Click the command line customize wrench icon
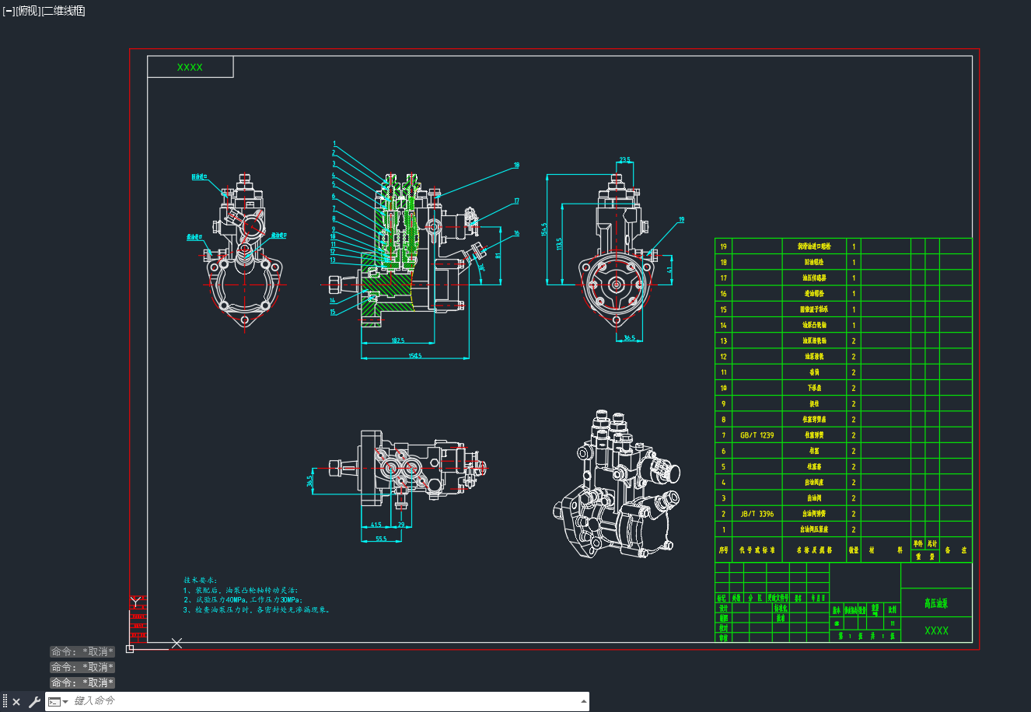Image resolution: width=1031 pixels, height=712 pixels. tap(34, 702)
